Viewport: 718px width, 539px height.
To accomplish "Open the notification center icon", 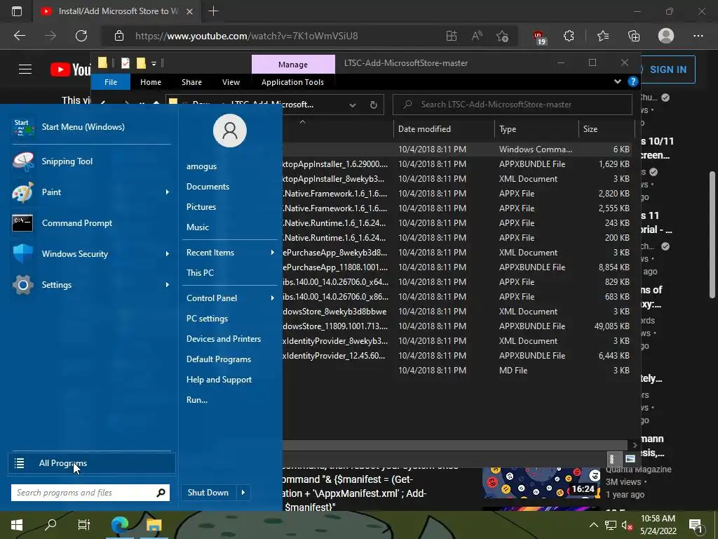I will click(696, 525).
